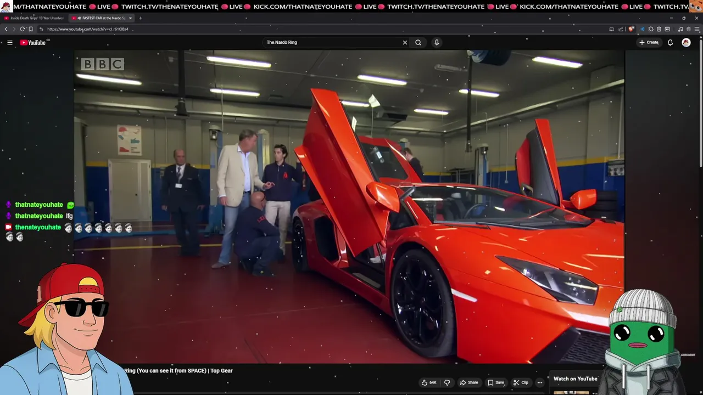This screenshot has height=395, width=703.
Task: Click the Share button under the video
Action: tap(469, 382)
